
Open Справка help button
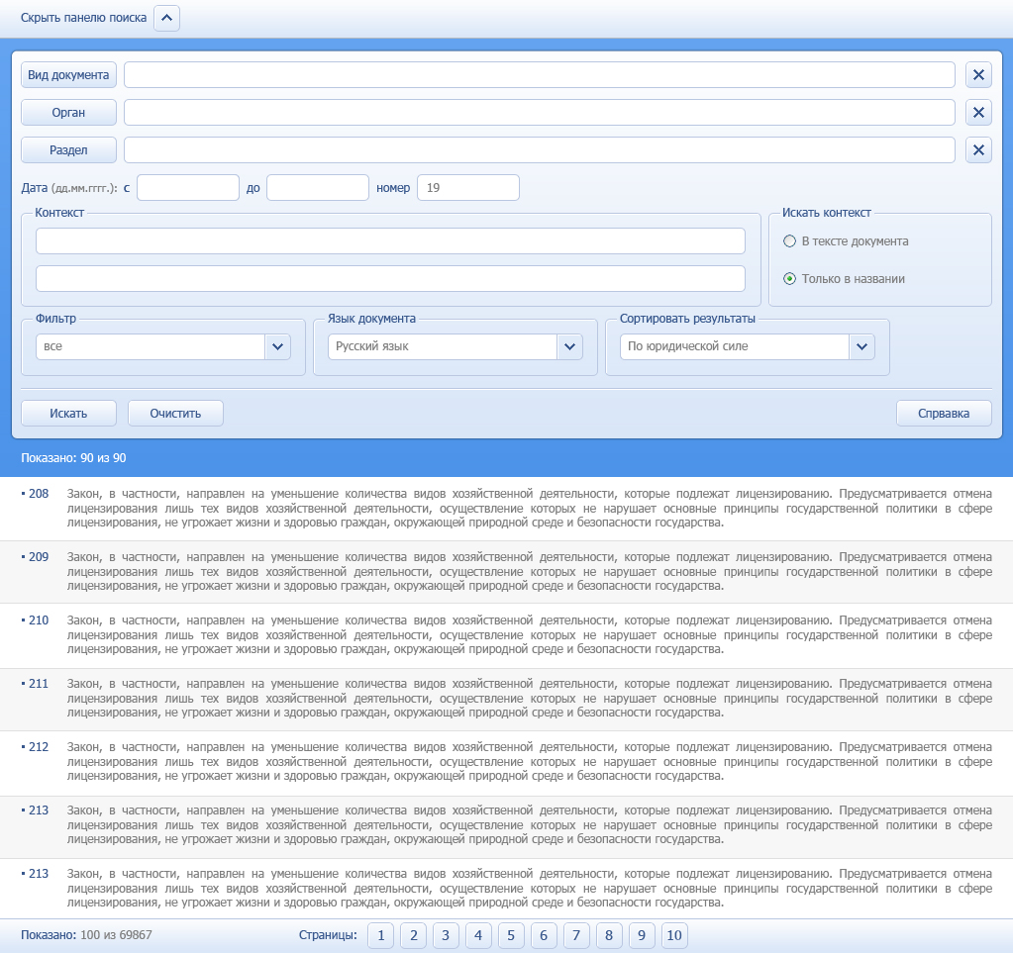click(x=944, y=414)
